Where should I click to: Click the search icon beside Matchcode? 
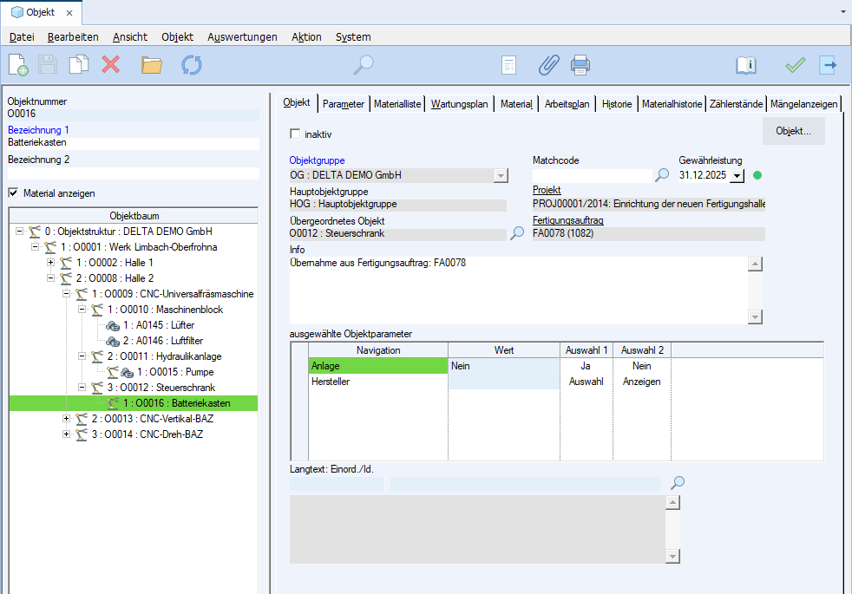662,175
